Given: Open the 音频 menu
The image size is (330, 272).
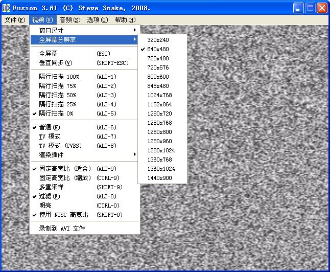Looking at the screenshot, I should [69, 20].
